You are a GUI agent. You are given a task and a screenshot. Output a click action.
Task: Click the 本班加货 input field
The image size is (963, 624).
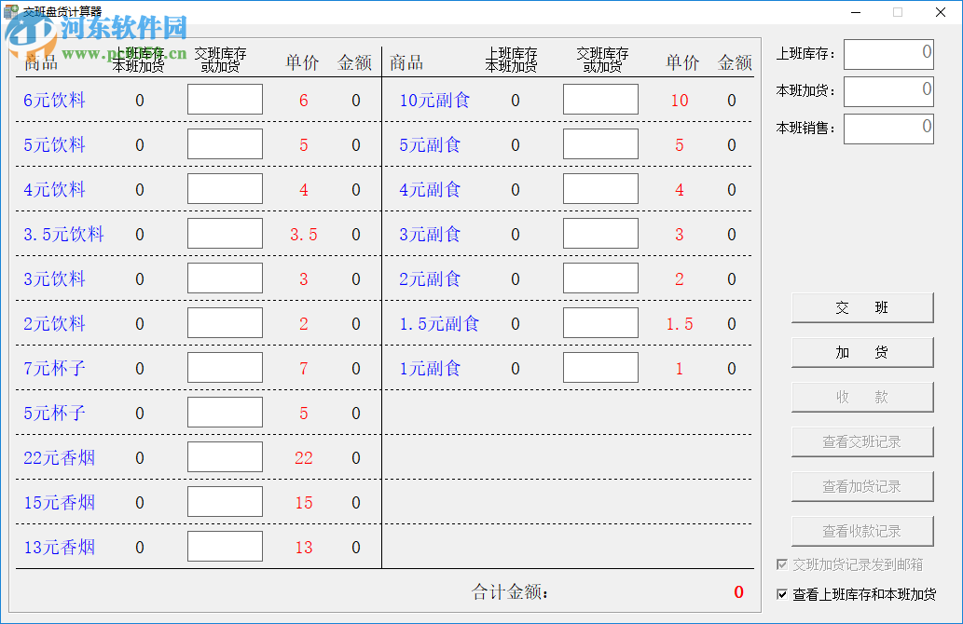(x=887, y=91)
